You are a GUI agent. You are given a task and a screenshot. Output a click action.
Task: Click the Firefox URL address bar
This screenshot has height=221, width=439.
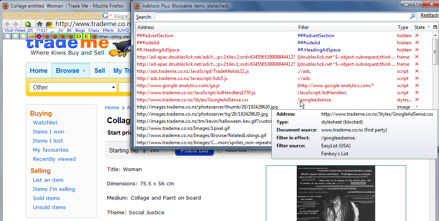(93, 24)
